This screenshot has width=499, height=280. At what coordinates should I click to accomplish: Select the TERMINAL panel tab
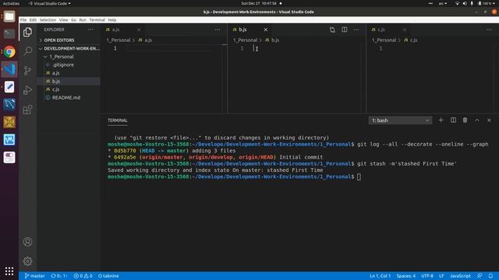(118, 121)
